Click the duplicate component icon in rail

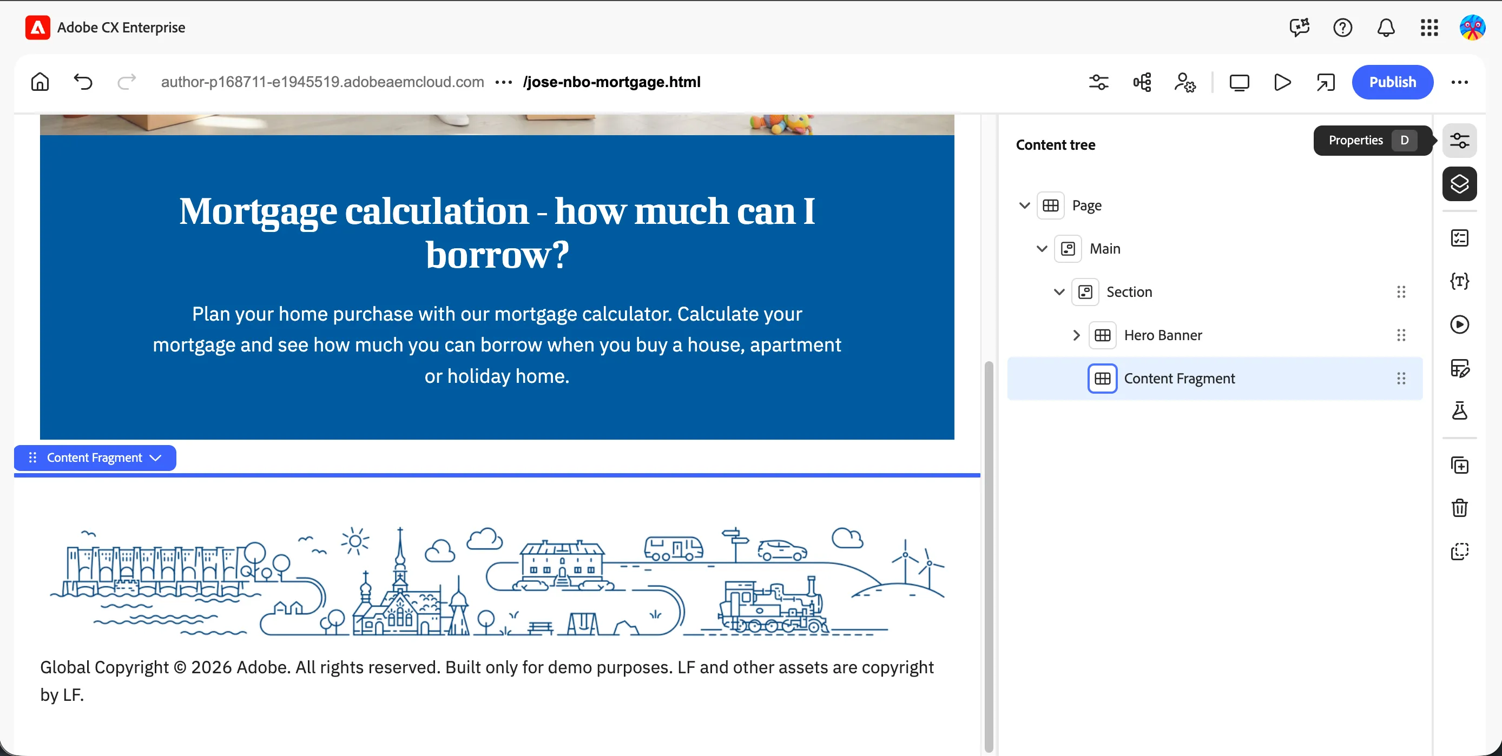1459,465
